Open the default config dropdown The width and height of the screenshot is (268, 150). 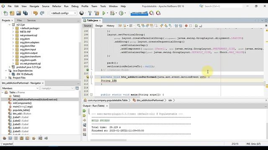click(63, 13)
